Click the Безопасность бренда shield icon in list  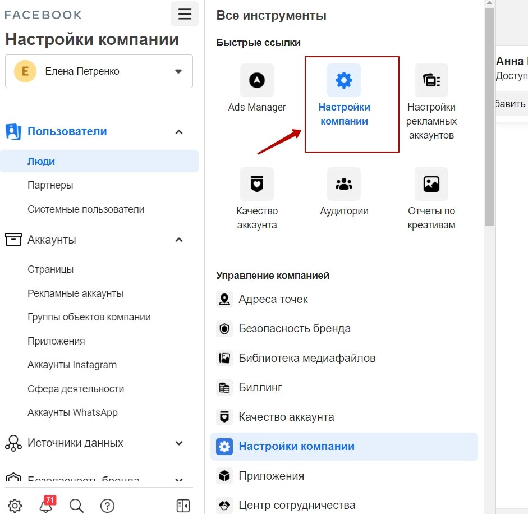pos(224,328)
